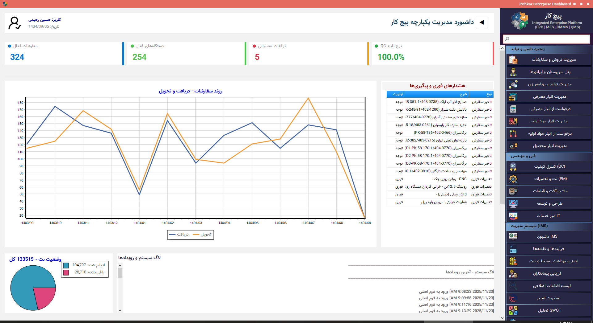Select the alert row for پالایش نفت شیراز

(x=440, y=109)
